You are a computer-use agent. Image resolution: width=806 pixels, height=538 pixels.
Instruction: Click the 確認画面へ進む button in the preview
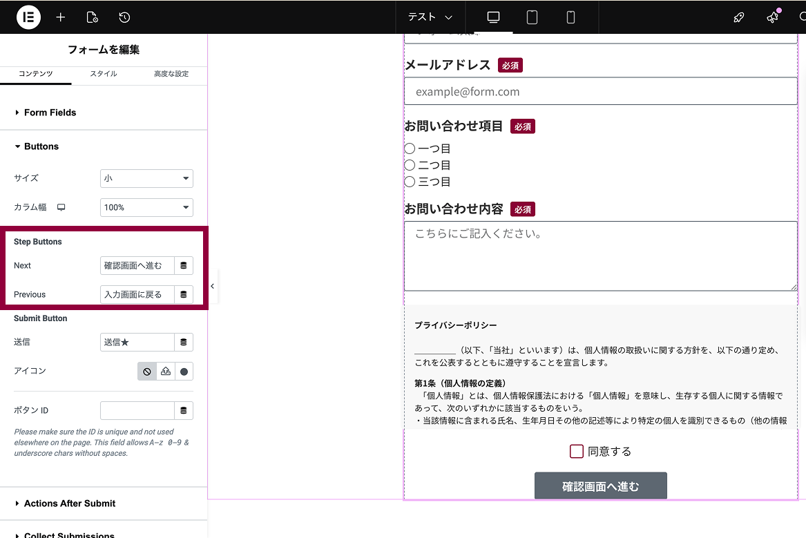point(600,485)
